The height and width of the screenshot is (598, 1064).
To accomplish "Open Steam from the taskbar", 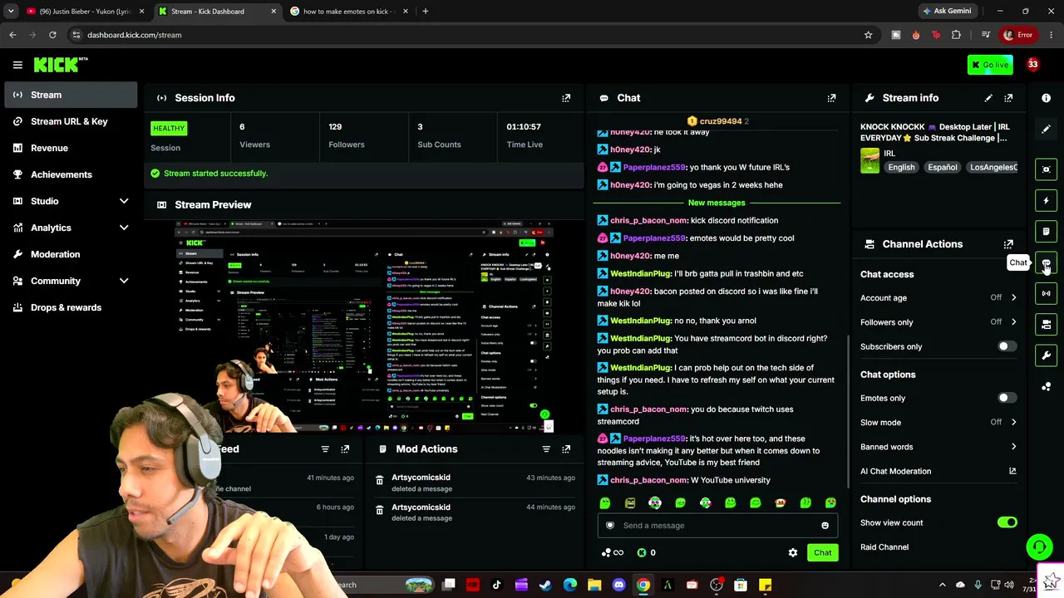I will (545, 585).
